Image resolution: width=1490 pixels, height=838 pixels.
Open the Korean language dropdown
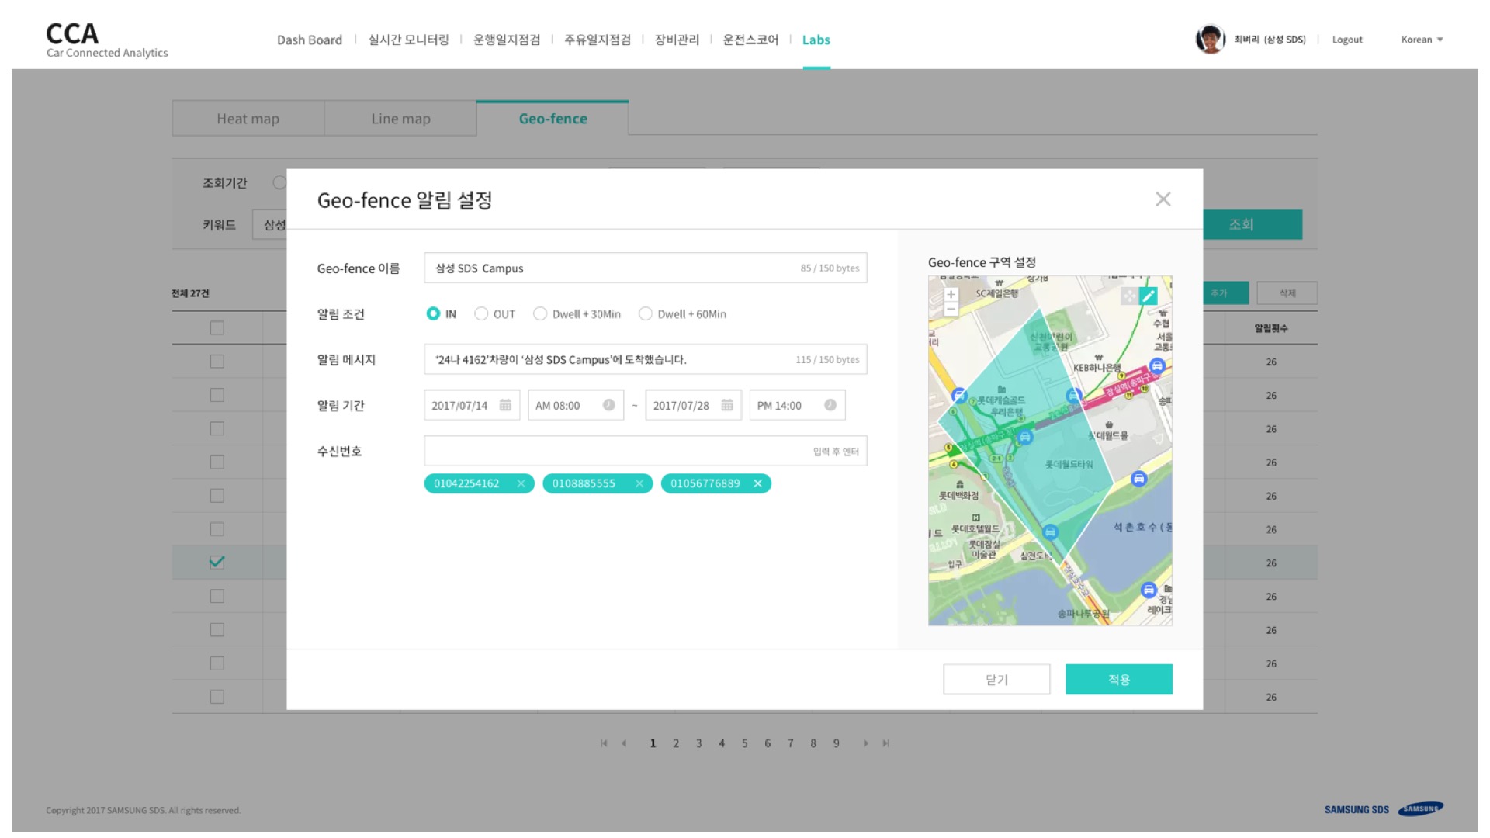[1422, 40]
